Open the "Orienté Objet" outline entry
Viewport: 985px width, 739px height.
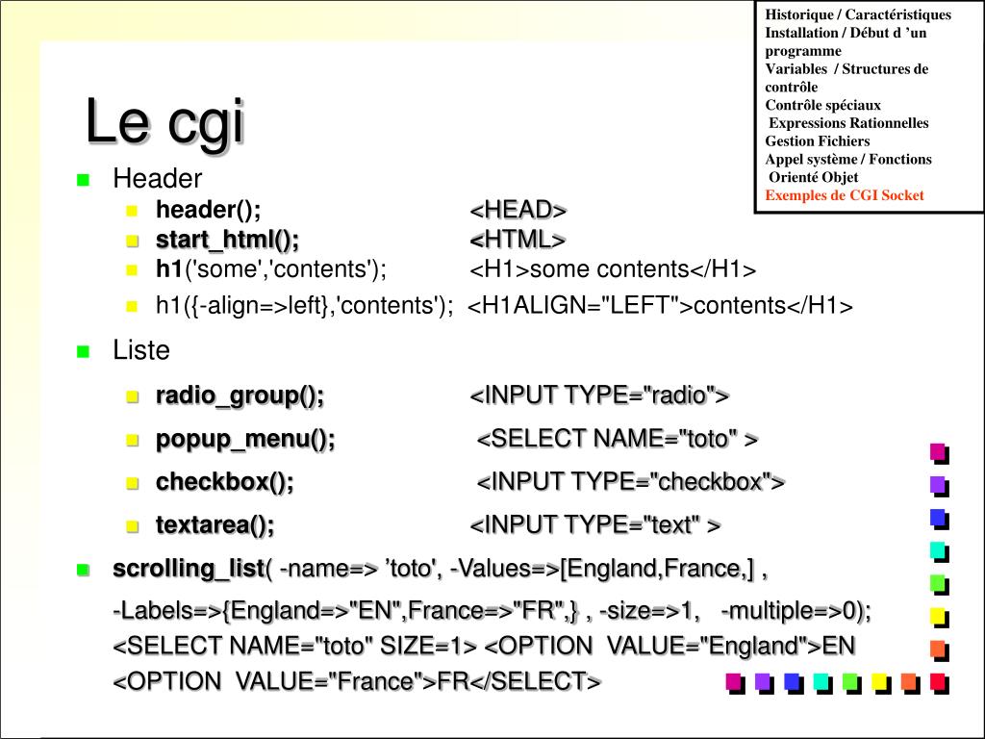coord(814,177)
